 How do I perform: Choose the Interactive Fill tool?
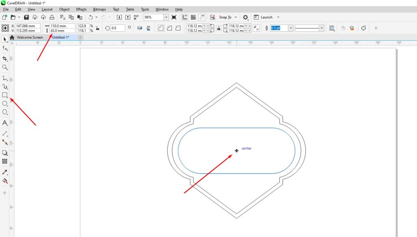5,181
